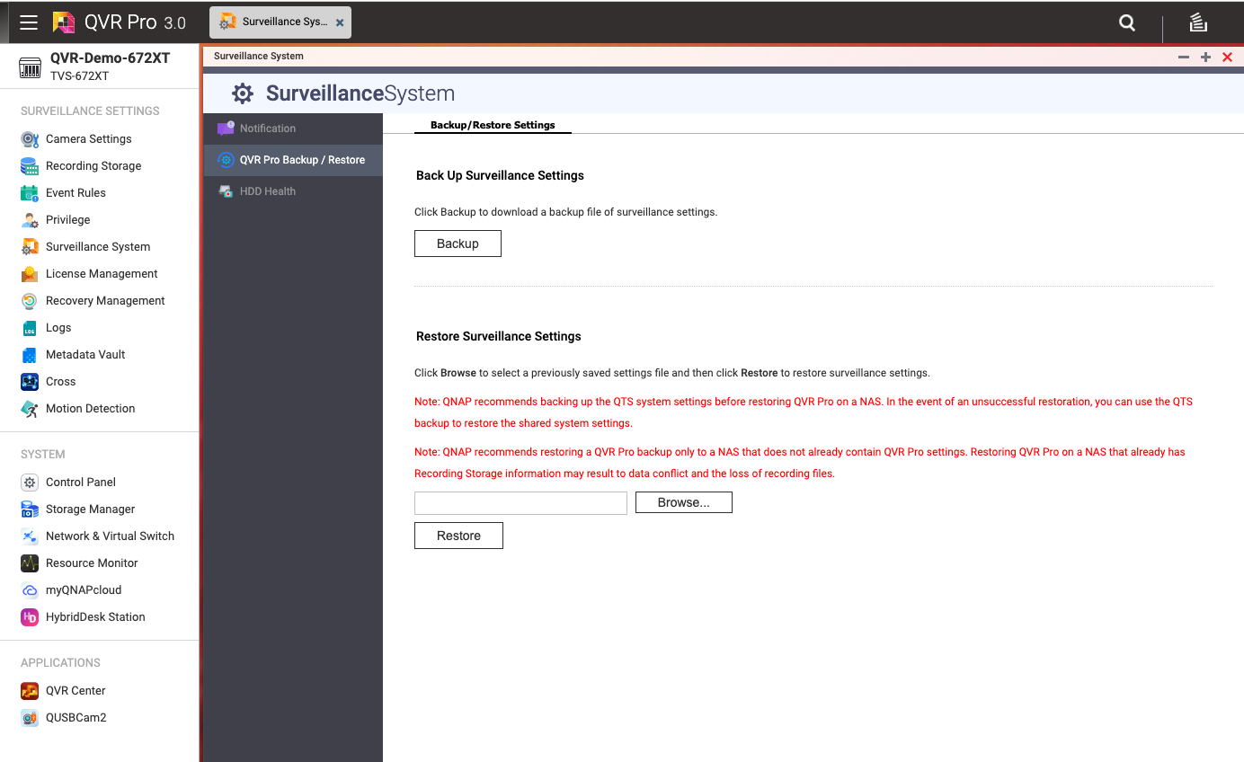Open Event Rules
Image resolution: width=1244 pixels, height=762 pixels.
coord(76,192)
